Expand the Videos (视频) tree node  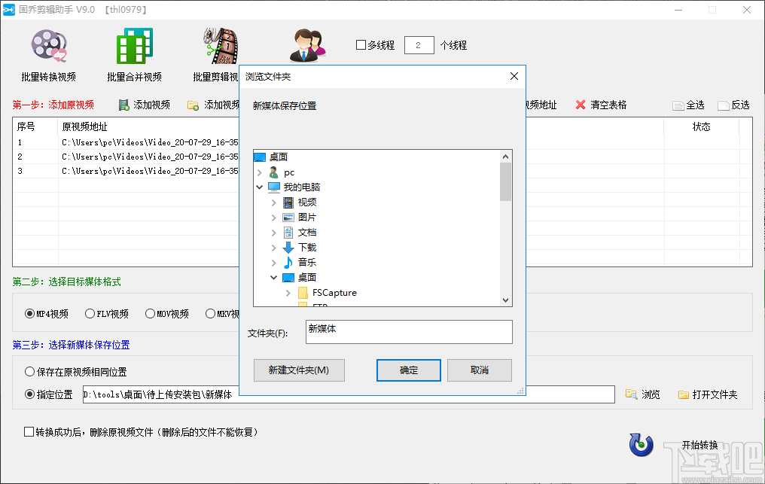[274, 202]
